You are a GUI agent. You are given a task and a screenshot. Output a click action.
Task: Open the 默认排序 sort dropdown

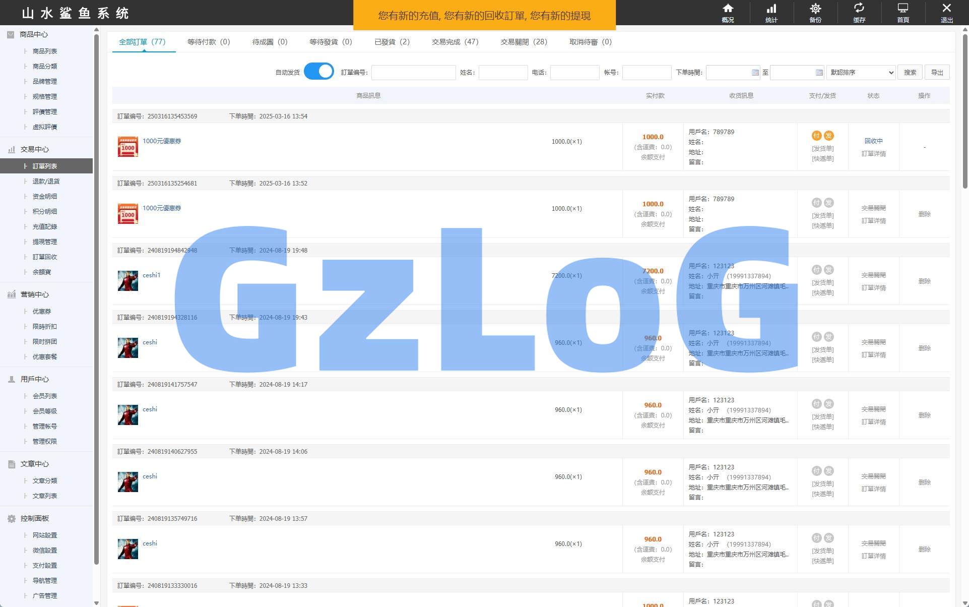pyautogui.click(x=861, y=73)
